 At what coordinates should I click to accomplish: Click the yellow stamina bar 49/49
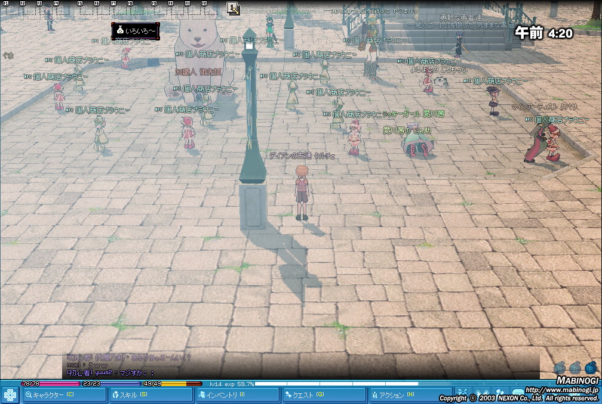click(x=173, y=383)
